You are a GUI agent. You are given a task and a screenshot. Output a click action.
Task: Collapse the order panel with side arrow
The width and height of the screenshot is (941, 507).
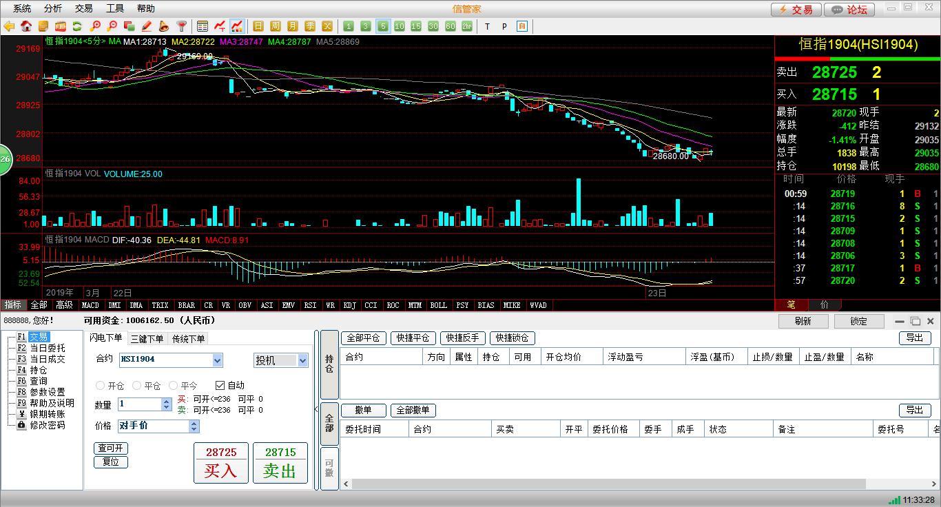[317, 410]
